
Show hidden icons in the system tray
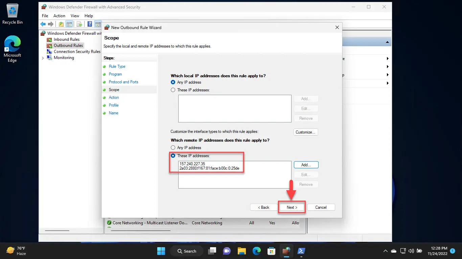coord(385,251)
